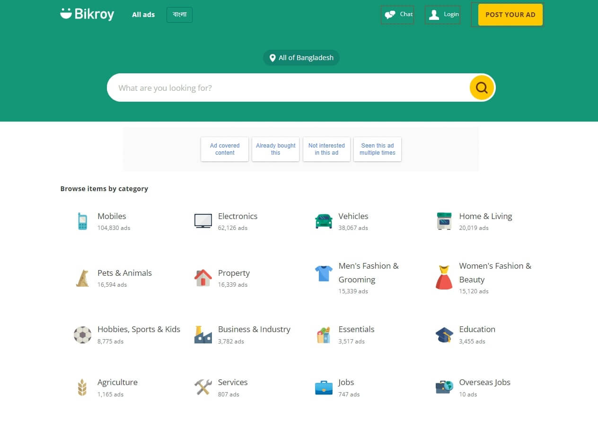Select the Education graduation cap icon
This screenshot has width=598, height=421.
(443, 334)
